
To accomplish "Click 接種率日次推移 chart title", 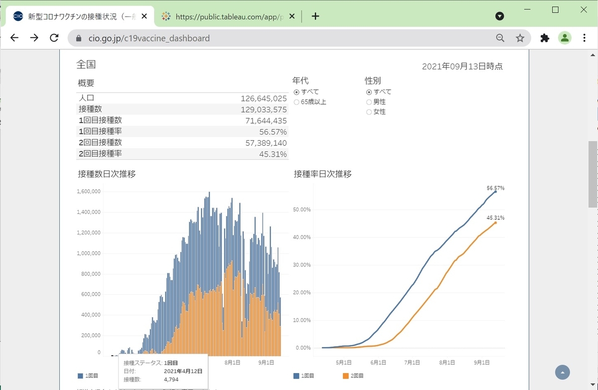I will tap(323, 174).
